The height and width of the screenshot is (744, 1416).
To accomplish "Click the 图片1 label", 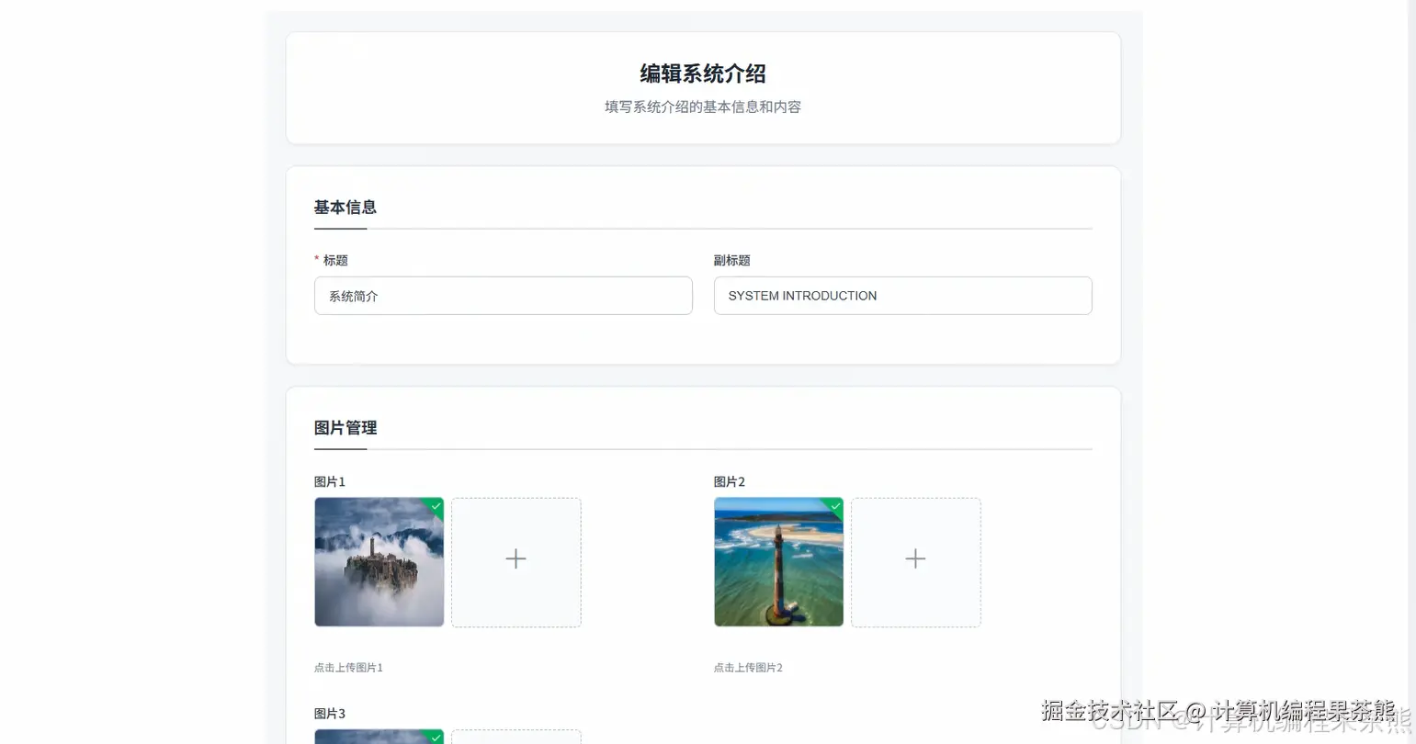I will point(330,482).
